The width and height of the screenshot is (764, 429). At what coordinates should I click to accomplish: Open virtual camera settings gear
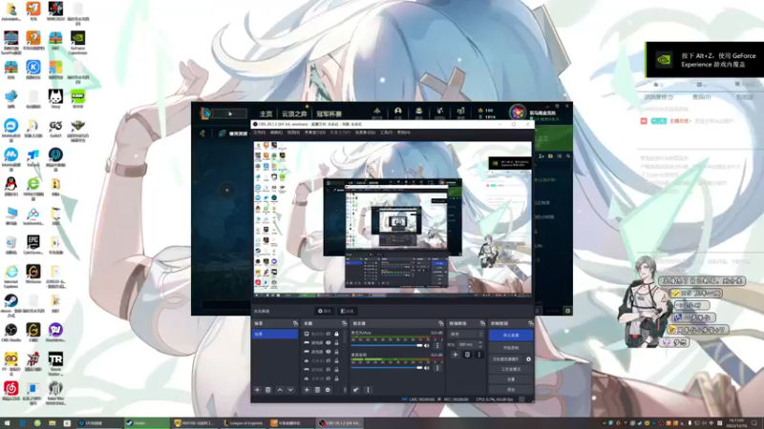(x=528, y=359)
